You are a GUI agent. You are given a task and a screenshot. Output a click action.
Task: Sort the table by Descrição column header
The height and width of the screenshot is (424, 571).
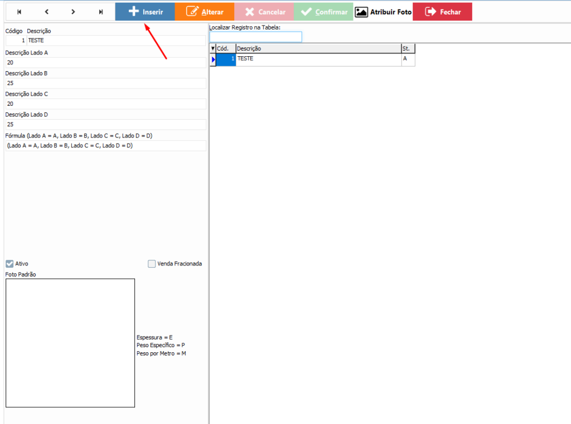(x=318, y=49)
